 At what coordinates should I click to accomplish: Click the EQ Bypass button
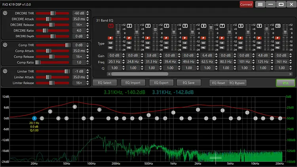pyautogui.click(x=237, y=83)
